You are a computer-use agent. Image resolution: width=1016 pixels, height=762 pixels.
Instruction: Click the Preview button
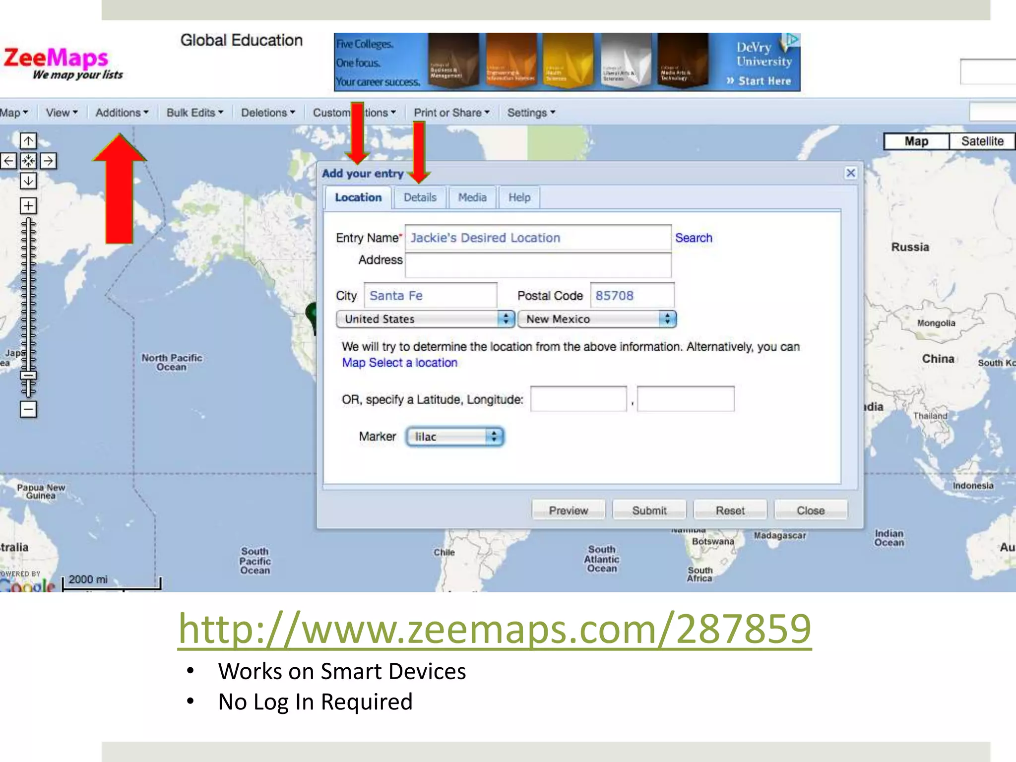569,510
